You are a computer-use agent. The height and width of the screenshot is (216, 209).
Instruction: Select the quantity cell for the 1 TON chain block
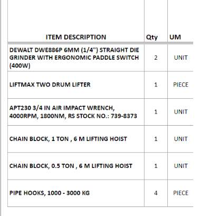(x=156, y=139)
